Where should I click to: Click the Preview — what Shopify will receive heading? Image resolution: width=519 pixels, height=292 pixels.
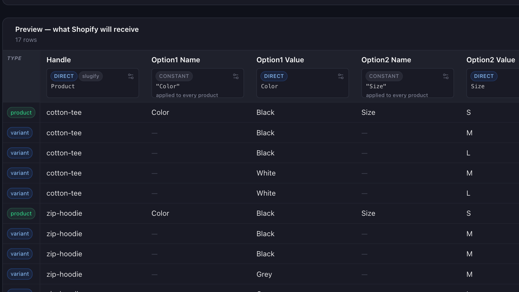tap(77, 29)
